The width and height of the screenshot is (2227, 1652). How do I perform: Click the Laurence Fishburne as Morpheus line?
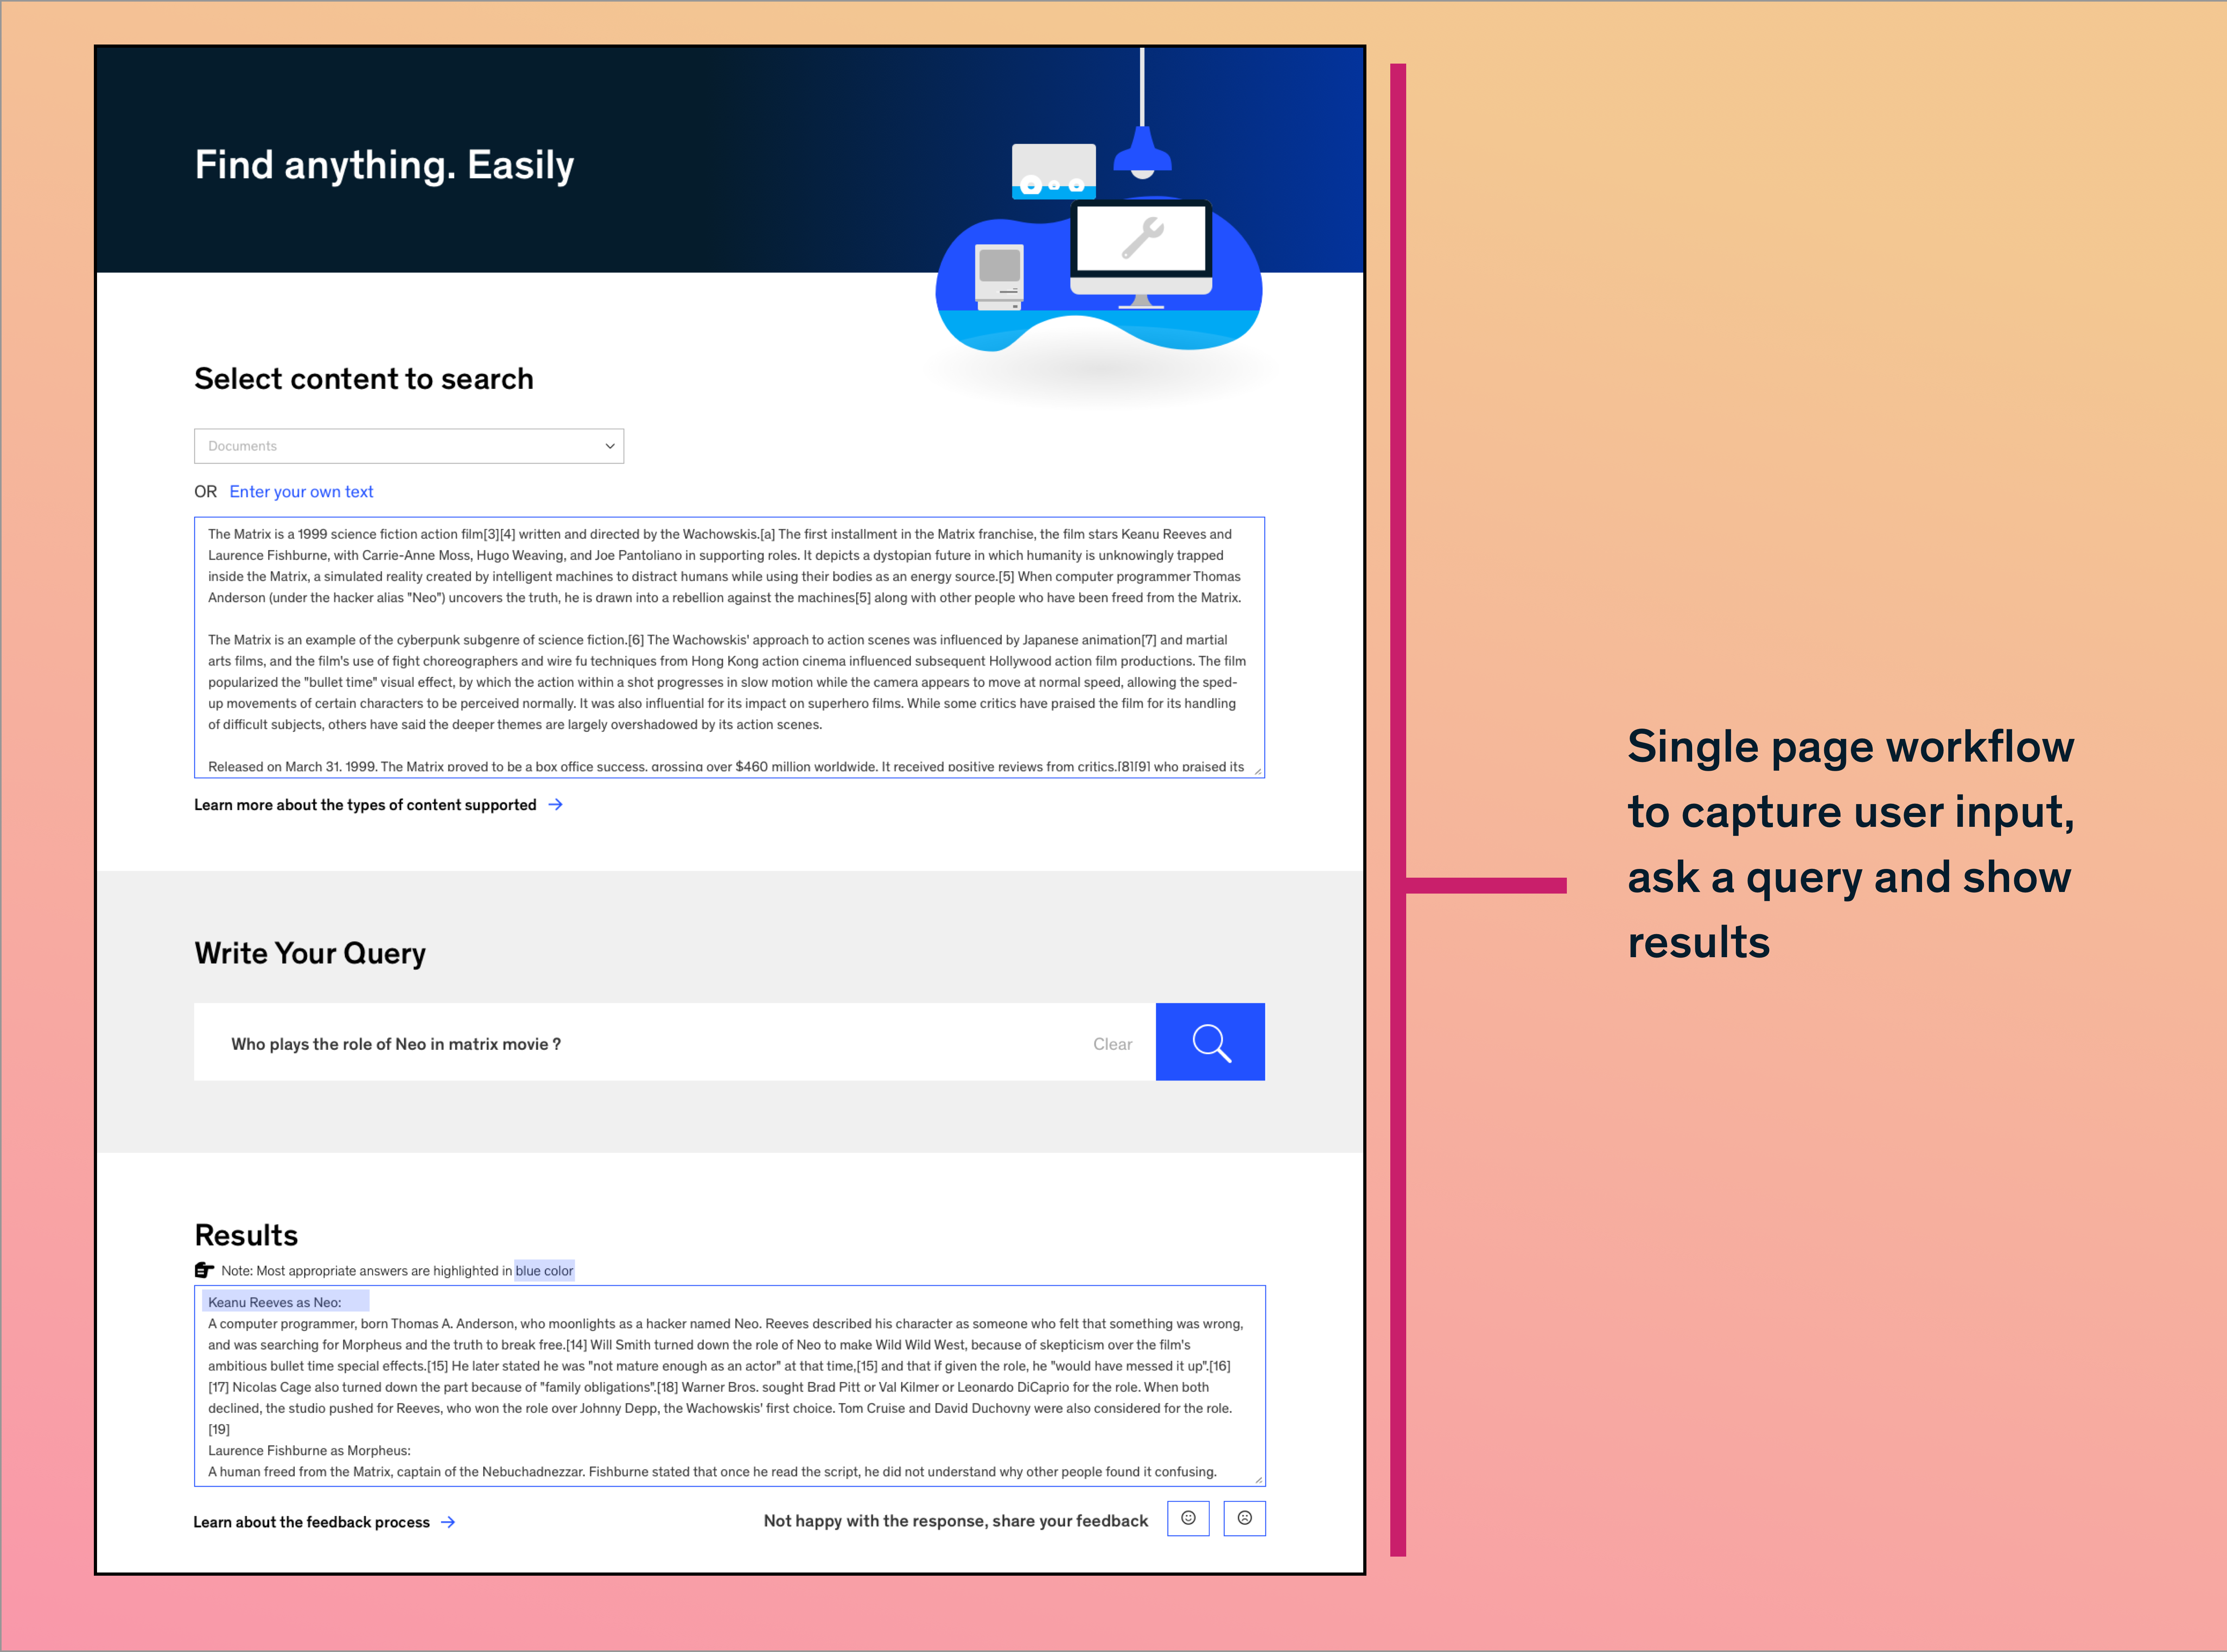click(x=309, y=1450)
